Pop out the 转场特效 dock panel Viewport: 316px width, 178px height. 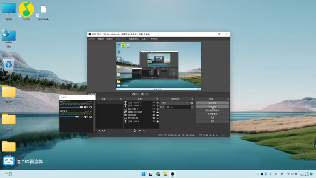[192, 99]
